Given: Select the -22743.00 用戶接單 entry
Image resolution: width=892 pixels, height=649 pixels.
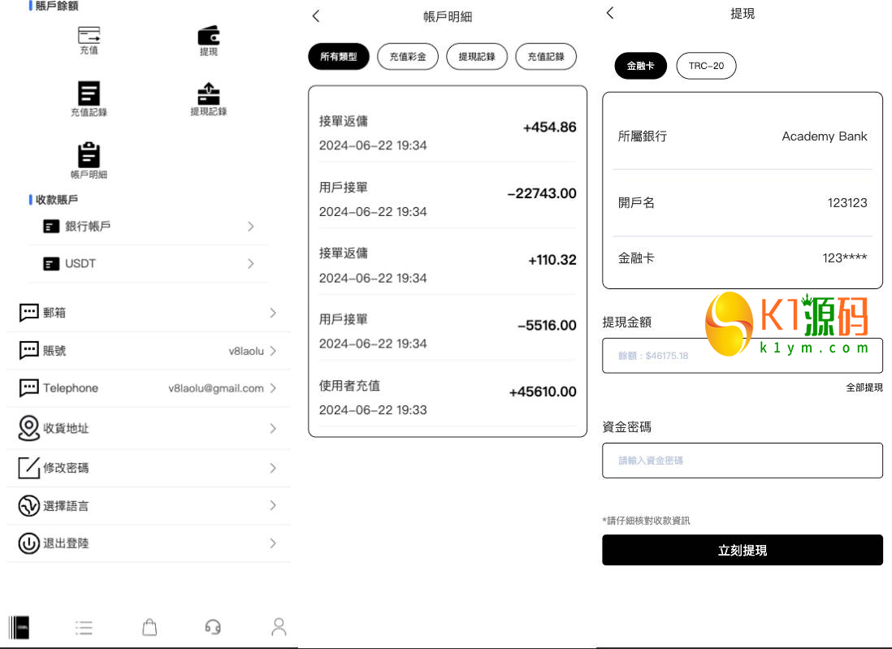Looking at the screenshot, I should [448, 199].
